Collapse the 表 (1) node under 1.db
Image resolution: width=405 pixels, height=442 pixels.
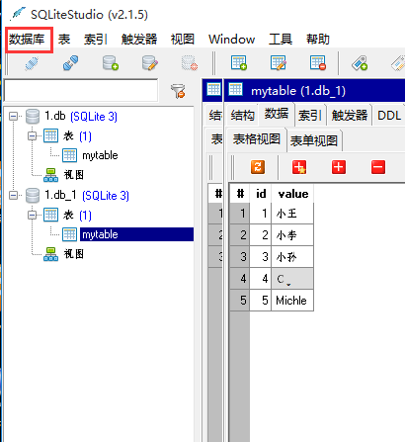(33, 135)
